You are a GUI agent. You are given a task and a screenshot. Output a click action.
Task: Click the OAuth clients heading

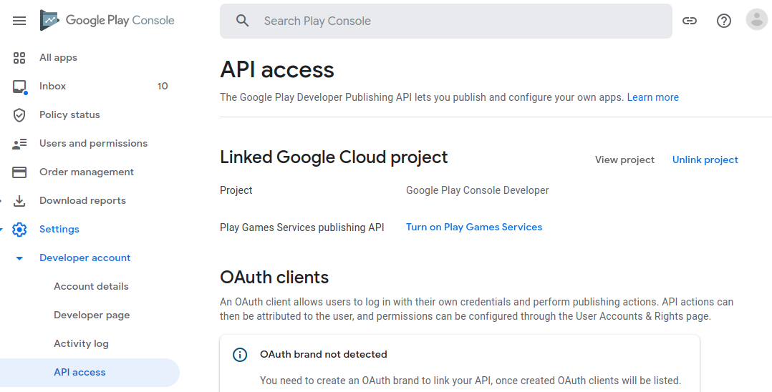click(x=274, y=278)
